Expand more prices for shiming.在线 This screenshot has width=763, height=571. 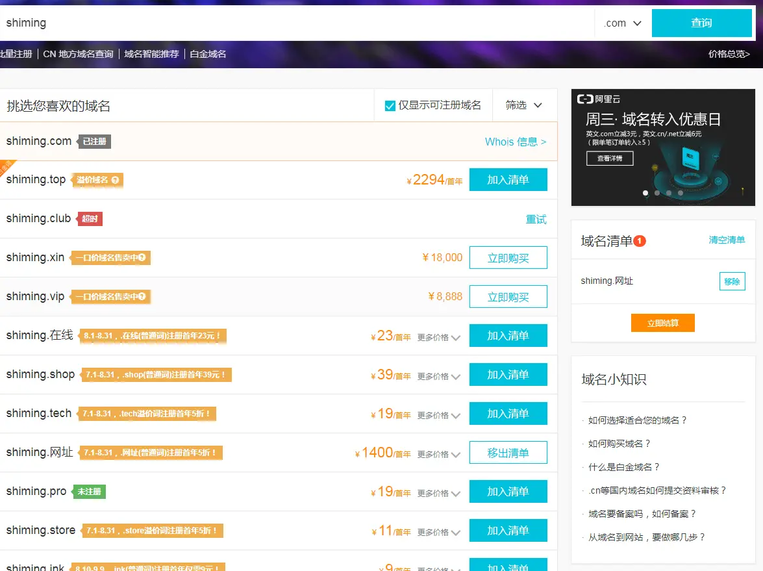(438, 337)
